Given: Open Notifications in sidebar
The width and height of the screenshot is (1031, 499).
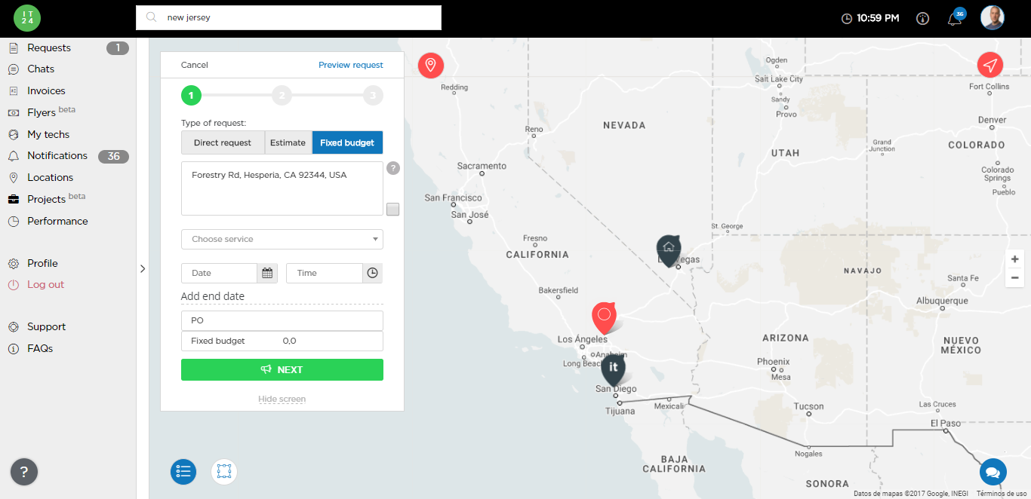Looking at the screenshot, I should (57, 155).
